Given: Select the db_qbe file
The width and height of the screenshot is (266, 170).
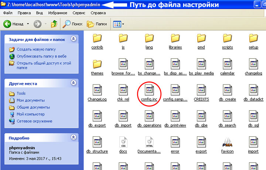Looking at the screenshot, I should click(201, 119).
